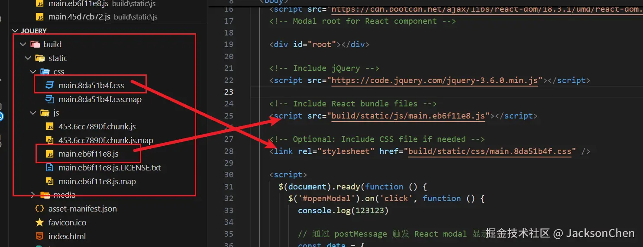Click the star icon of favicon.ico

(39, 222)
